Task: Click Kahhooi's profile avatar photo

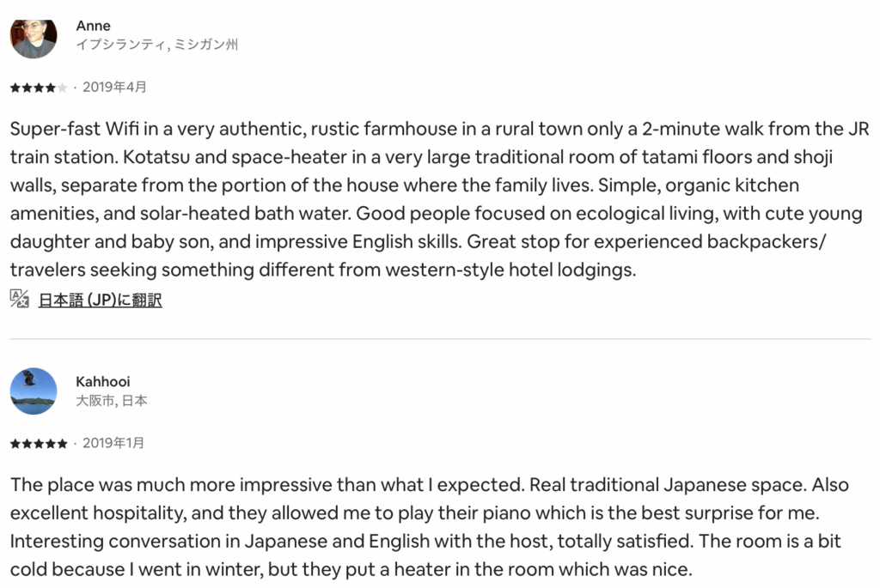Action: coord(33,391)
